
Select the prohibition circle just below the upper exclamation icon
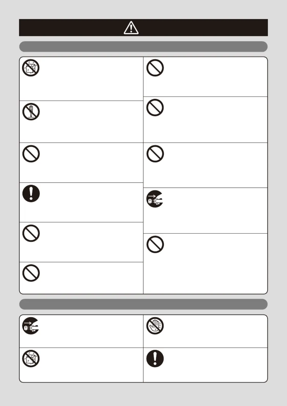[x=31, y=233]
